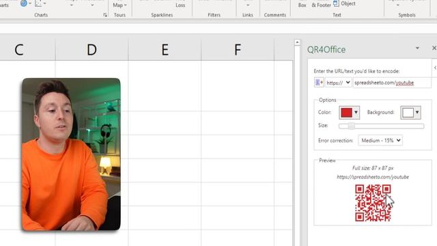Click the Object icon in Text group
437x246 pixels.
coord(344,3)
